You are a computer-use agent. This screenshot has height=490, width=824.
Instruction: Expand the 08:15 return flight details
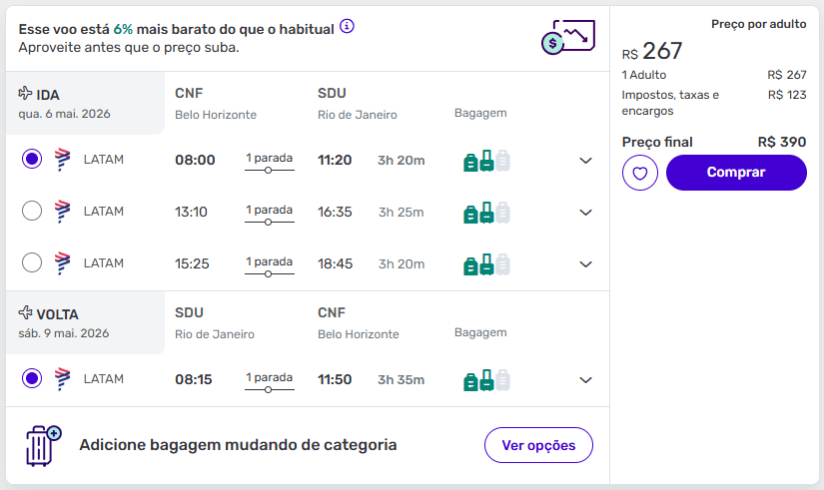(x=586, y=379)
